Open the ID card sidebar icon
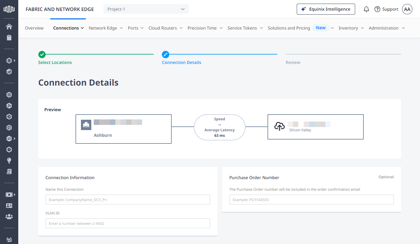 9,206
